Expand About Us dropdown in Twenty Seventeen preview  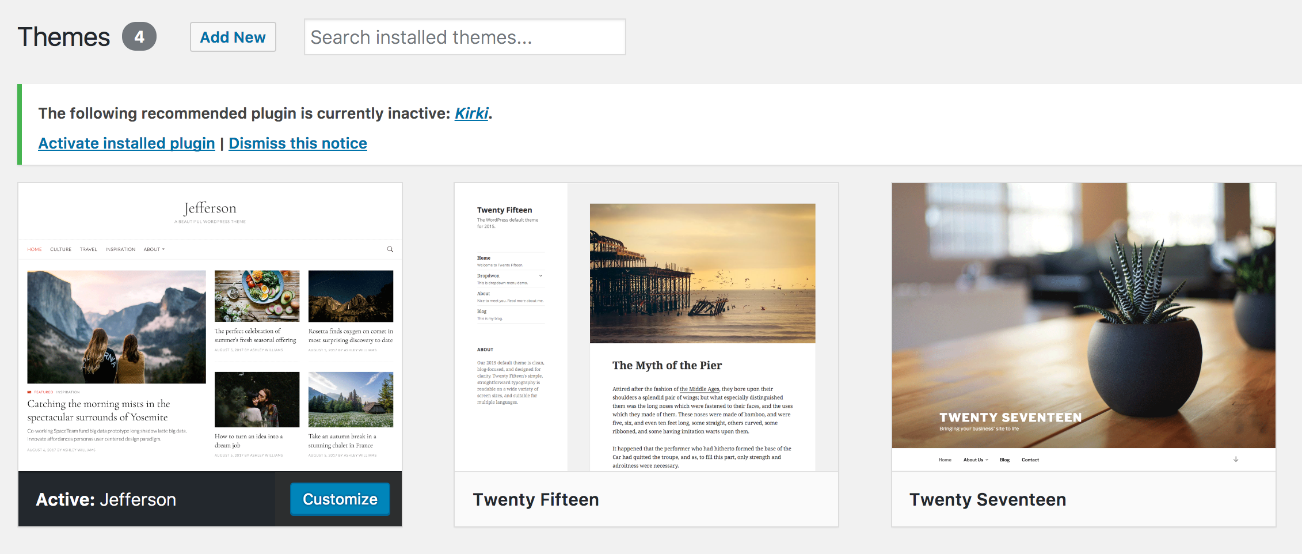click(976, 460)
